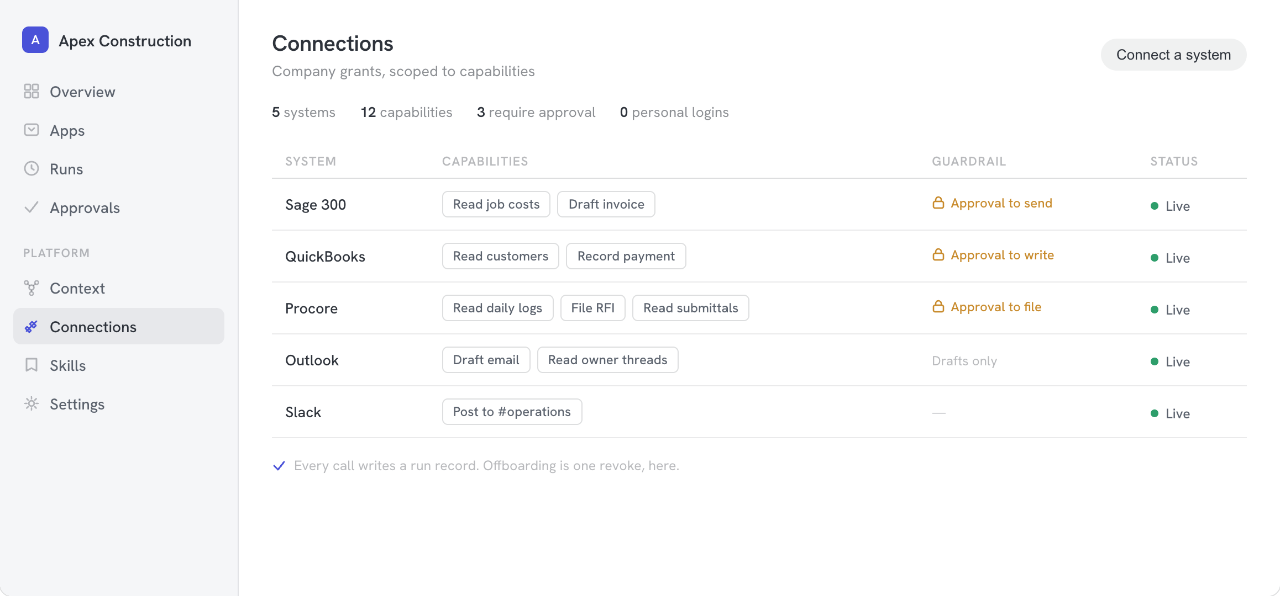Image resolution: width=1280 pixels, height=596 pixels.
Task: Click the File RFI capability chip
Action: (x=593, y=308)
